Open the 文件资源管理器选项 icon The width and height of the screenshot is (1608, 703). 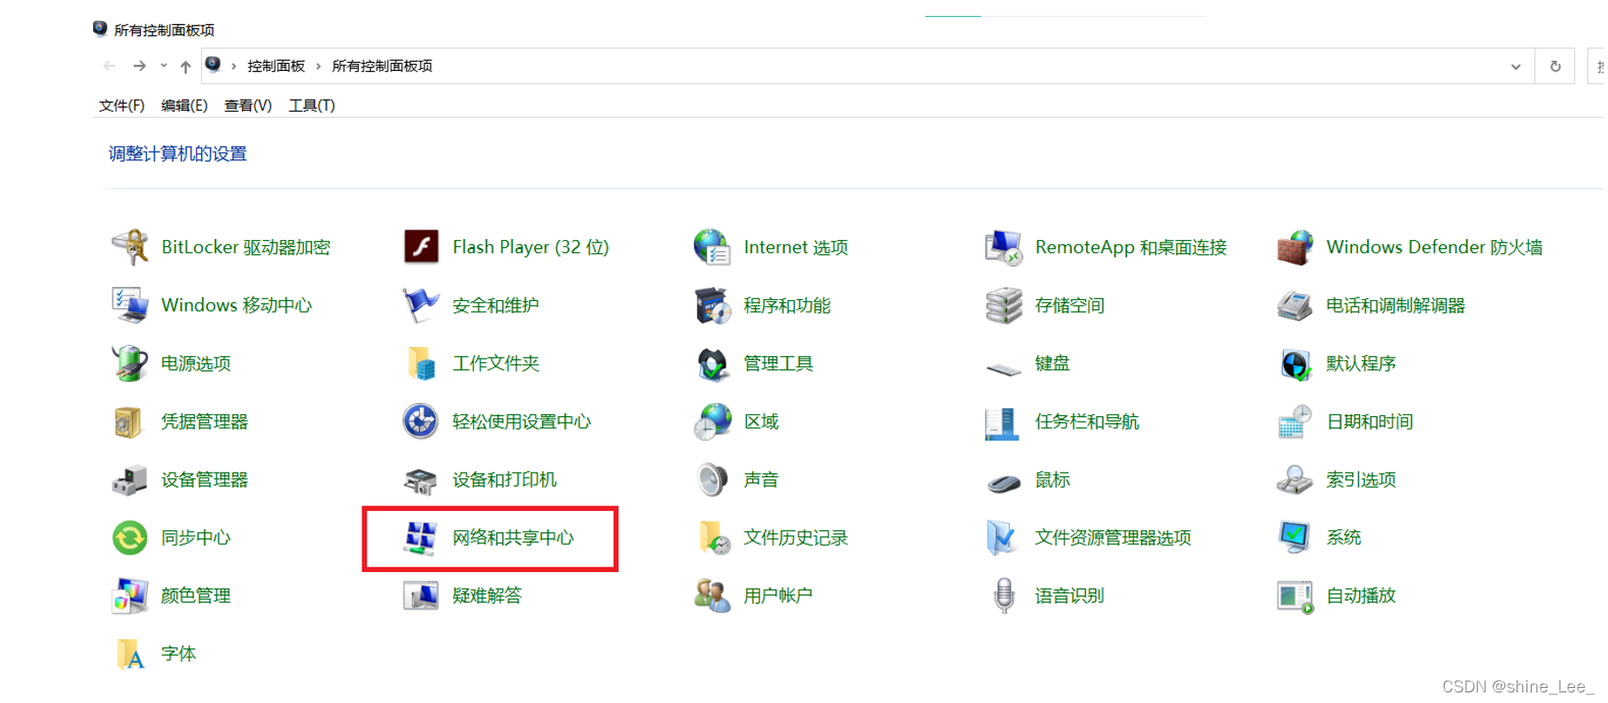[1003, 537]
